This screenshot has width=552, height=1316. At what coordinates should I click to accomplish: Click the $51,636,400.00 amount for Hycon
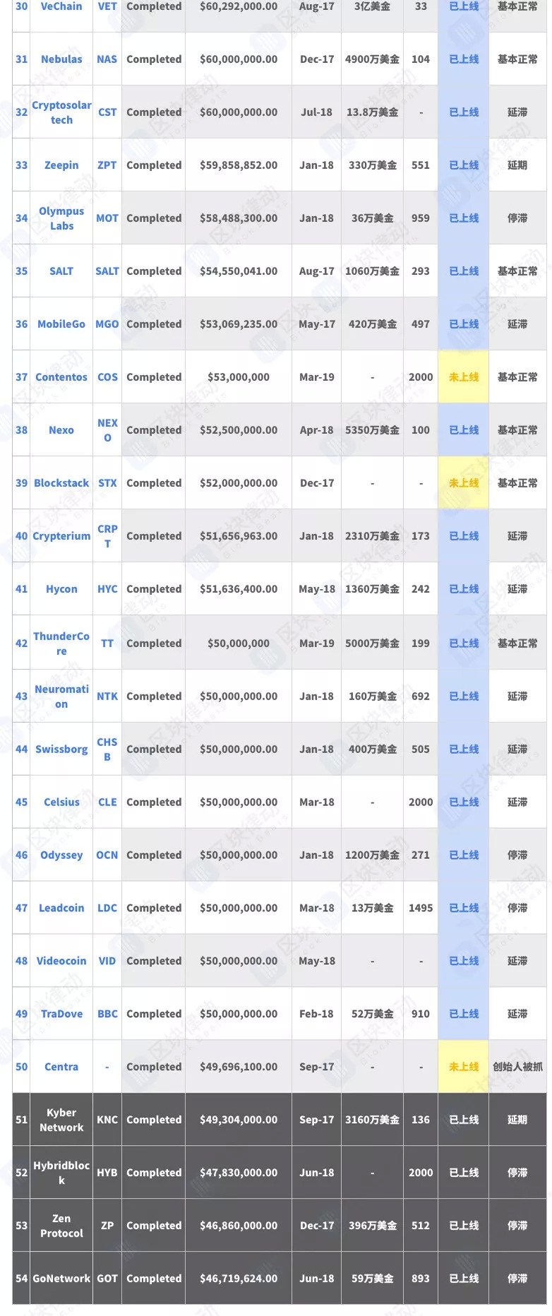[x=239, y=589]
